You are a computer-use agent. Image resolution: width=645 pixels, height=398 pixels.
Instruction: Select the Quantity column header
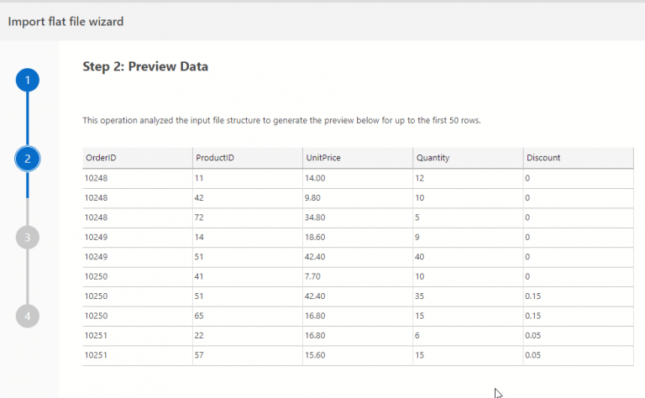(467, 158)
